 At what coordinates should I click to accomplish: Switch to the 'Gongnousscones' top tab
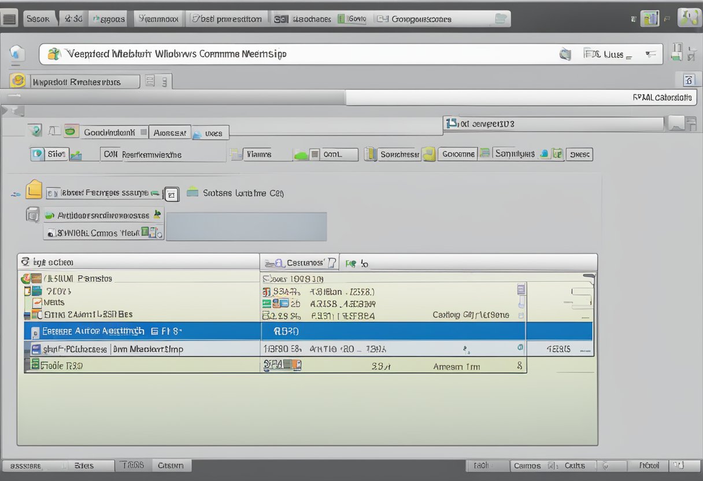click(421, 19)
